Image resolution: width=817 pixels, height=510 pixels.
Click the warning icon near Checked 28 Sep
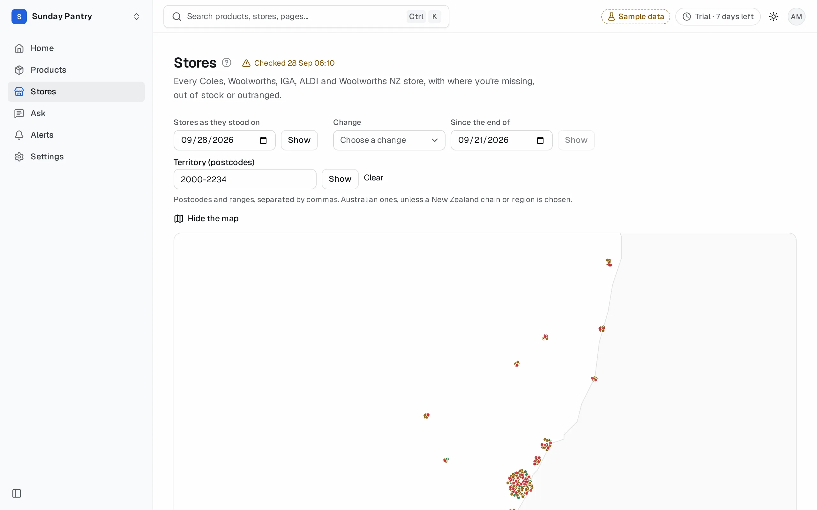[246, 63]
